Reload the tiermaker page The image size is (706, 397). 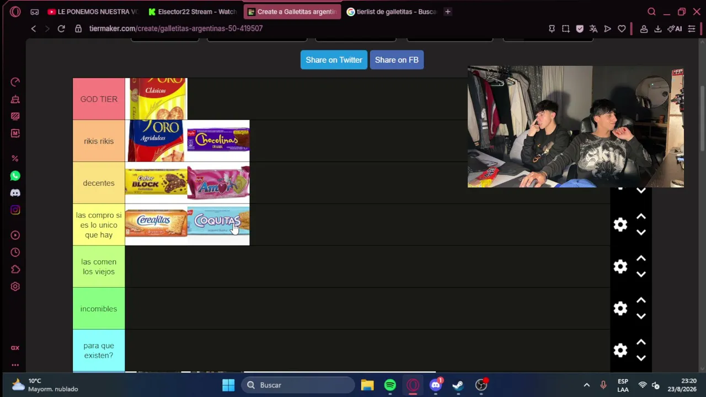coord(61,29)
